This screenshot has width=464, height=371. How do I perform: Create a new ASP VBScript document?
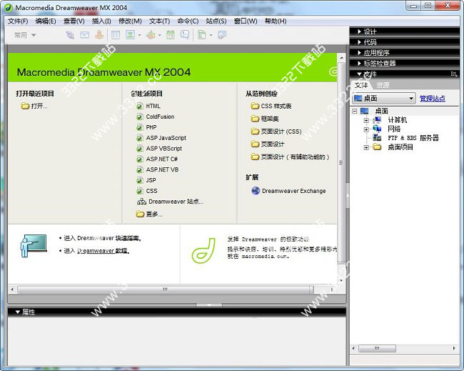159,149
